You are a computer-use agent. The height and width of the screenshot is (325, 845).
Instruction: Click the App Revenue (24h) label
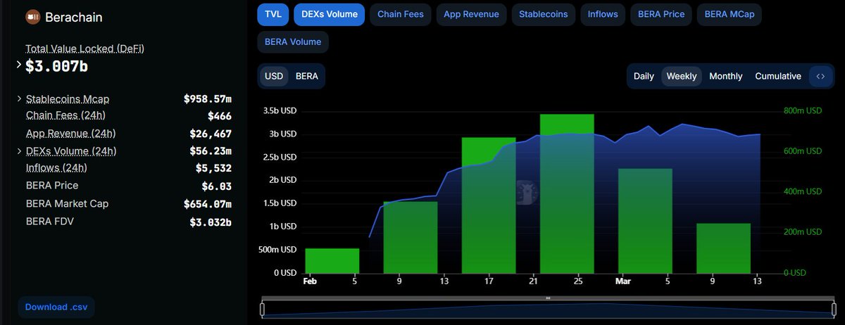(70, 133)
